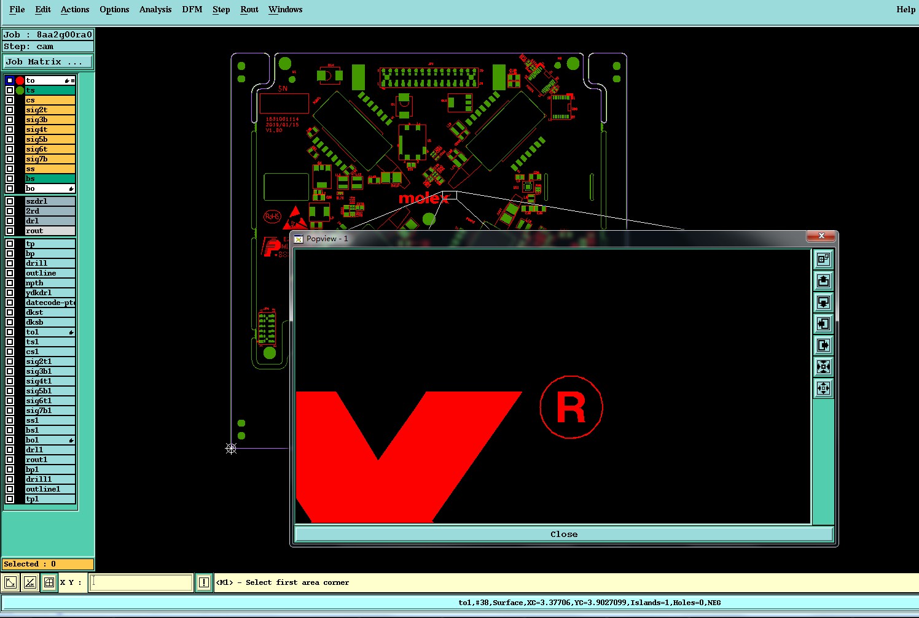Image resolution: width=919 pixels, height=618 pixels.
Task: Select the outline1 layer row
Action: click(x=50, y=489)
